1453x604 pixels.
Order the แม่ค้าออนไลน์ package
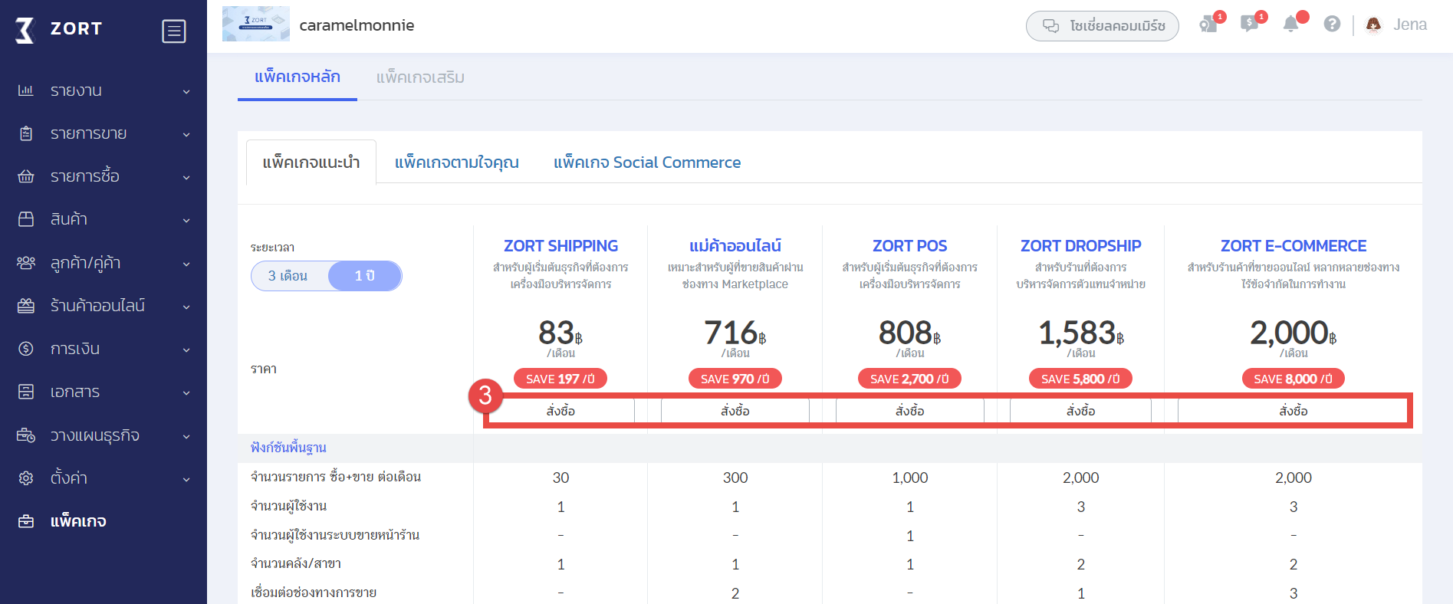click(x=735, y=411)
